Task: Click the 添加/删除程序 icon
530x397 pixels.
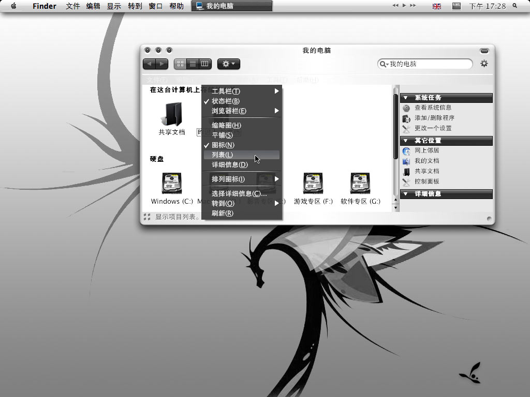Action: (x=406, y=118)
